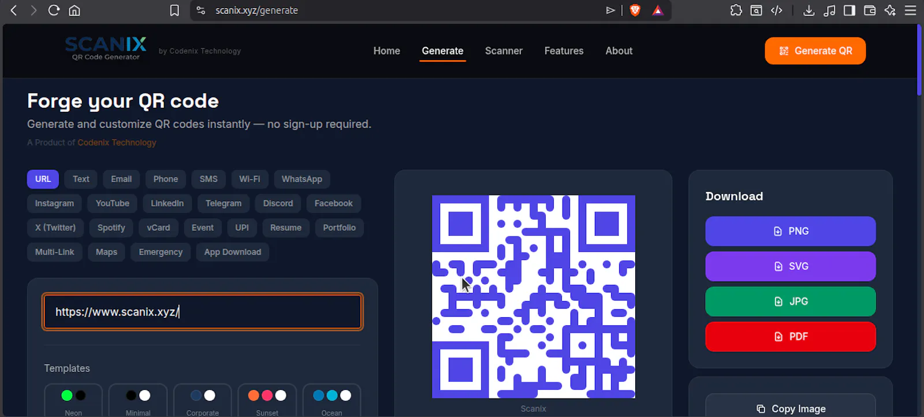
Task: Apply the Neon color template
Action: tap(73, 401)
